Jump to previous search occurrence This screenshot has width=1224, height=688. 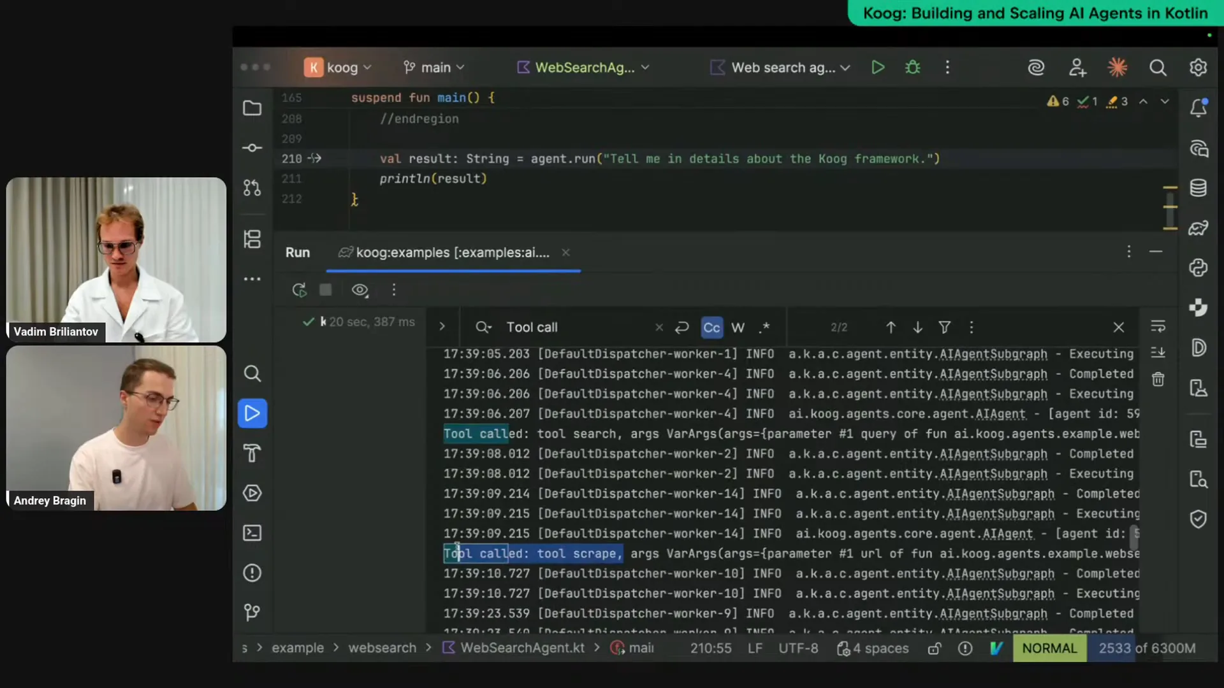[x=891, y=327]
